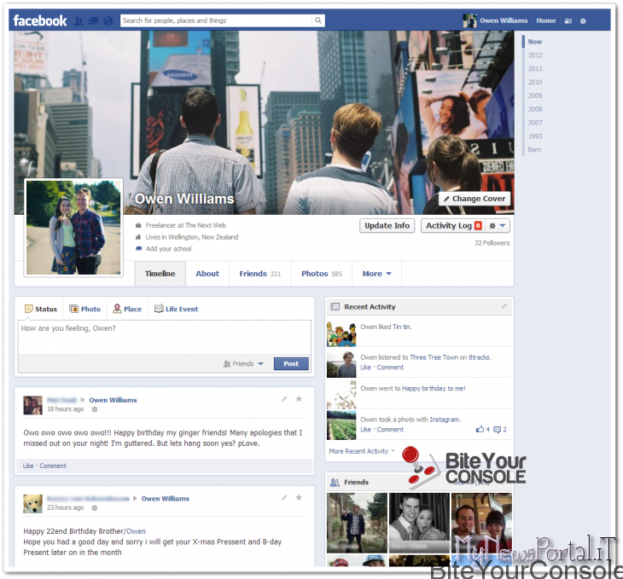Click the edit pencil on the 18 hours ago post
623x579 pixels.
tap(284, 399)
